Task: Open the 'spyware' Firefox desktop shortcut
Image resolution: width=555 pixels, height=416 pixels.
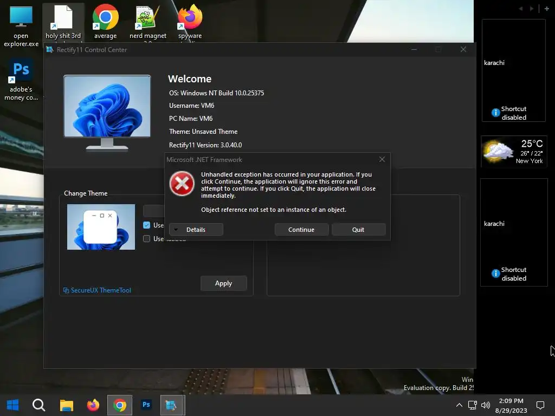Action: 190,22
